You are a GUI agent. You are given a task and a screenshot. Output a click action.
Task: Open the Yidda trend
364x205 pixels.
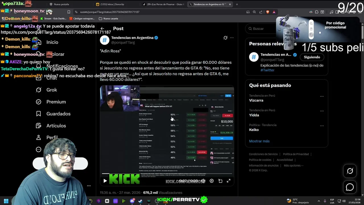254,115
